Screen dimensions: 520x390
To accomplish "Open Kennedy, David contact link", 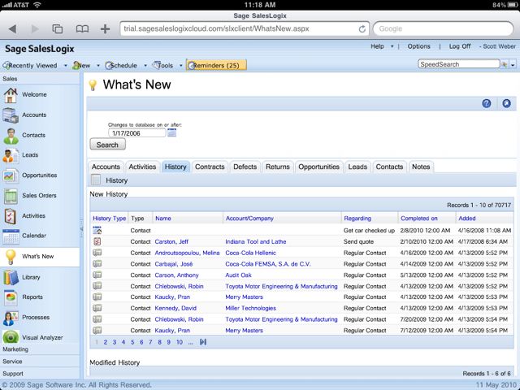I will [x=175, y=309].
